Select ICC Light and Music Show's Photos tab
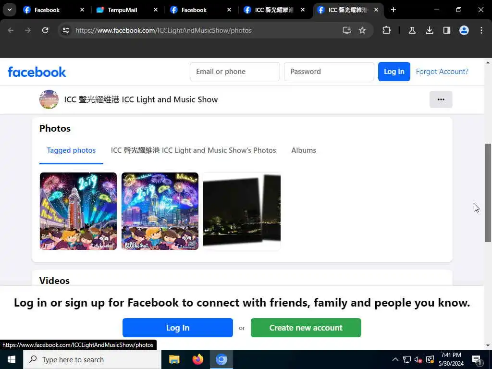The width and height of the screenshot is (492, 369). (193, 150)
